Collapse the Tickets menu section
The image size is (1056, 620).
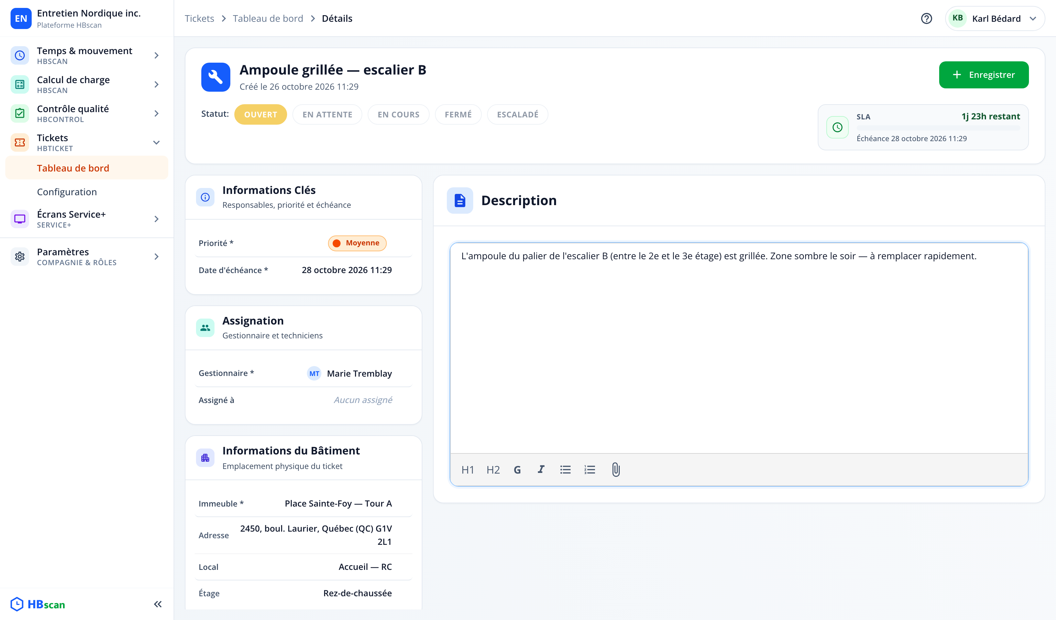(87, 142)
